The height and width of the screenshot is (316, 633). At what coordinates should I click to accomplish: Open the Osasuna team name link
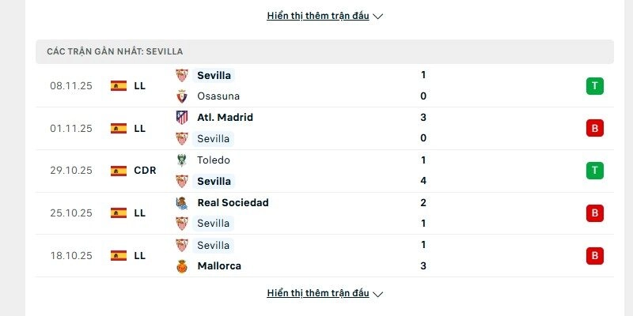coord(218,96)
